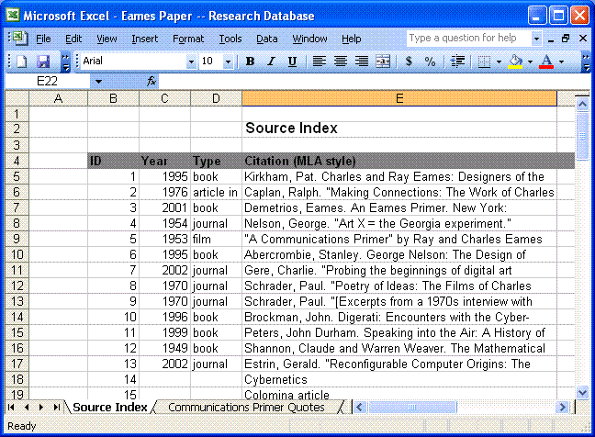This screenshot has height=437, width=595.
Task: Align text right
Action: point(362,62)
